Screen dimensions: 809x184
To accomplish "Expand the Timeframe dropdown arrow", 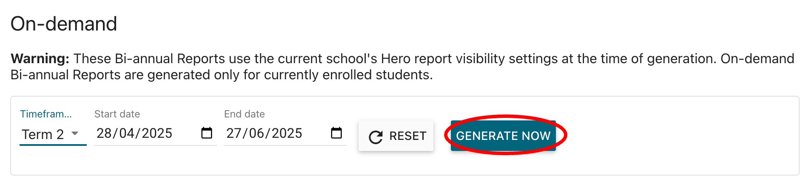I will pos(75,134).
